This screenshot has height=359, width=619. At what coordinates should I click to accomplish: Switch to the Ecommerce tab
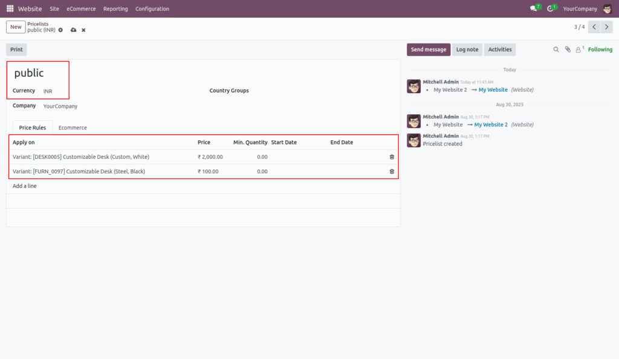(x=72, y=128)
